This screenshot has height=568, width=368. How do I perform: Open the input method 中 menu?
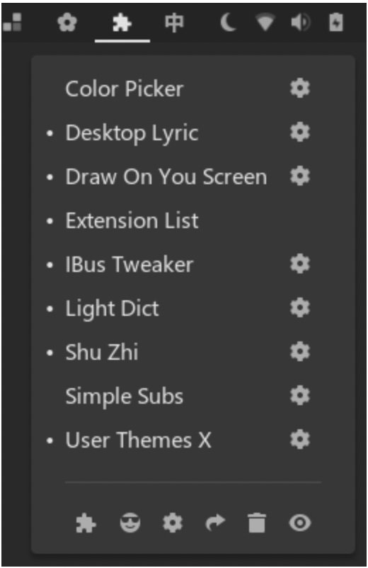[x=174, y=23]
